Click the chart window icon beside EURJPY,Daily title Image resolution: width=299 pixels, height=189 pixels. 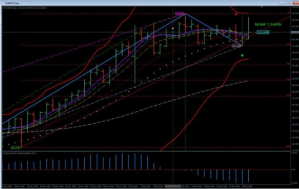3,3
